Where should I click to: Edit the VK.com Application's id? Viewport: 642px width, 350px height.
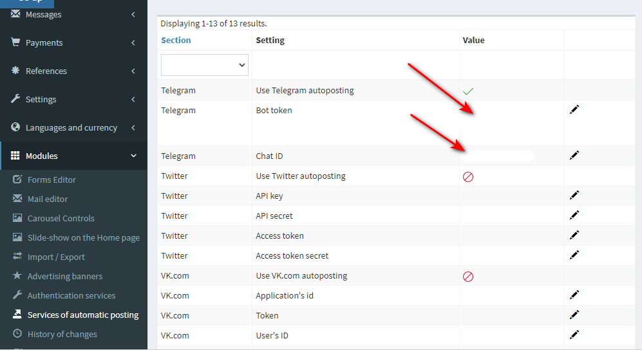pyautogui.click(x=574, y=295)
